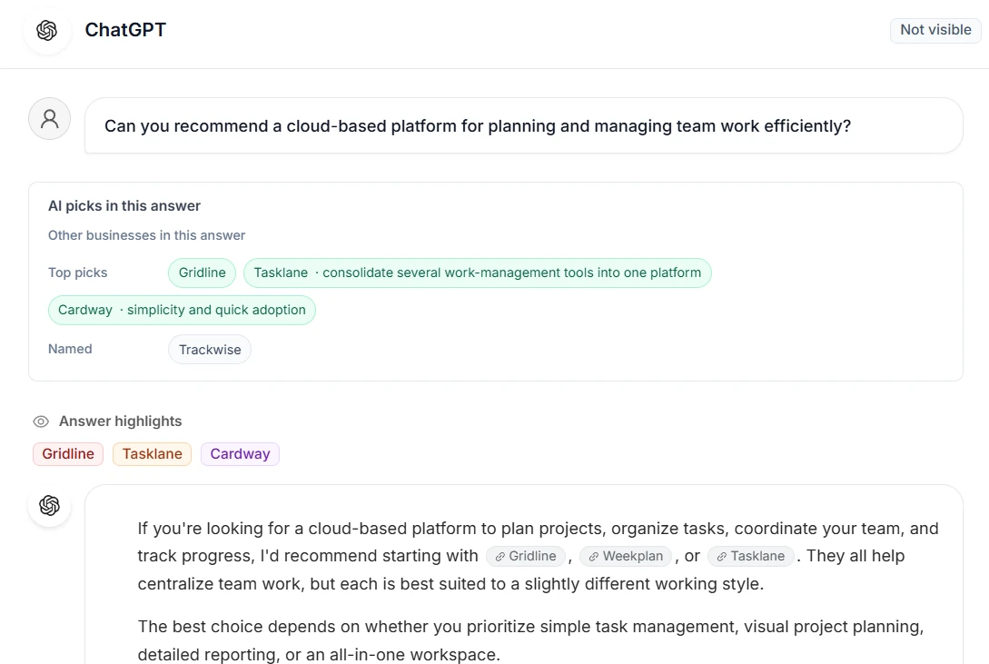This screenshot has height=664, width=989.
Task: Toggle the red Gridline highlight tag
Action: (68, 454)
